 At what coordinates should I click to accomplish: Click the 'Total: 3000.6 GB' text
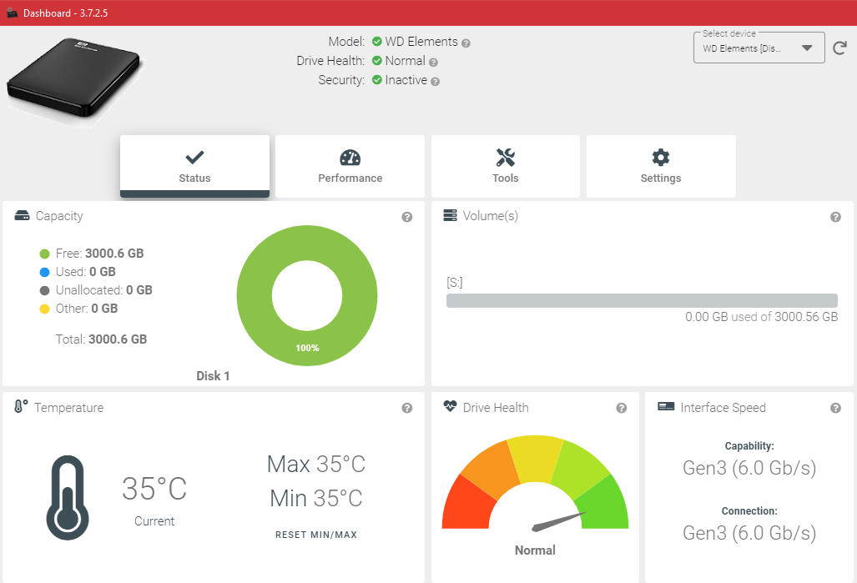point(101,339)
